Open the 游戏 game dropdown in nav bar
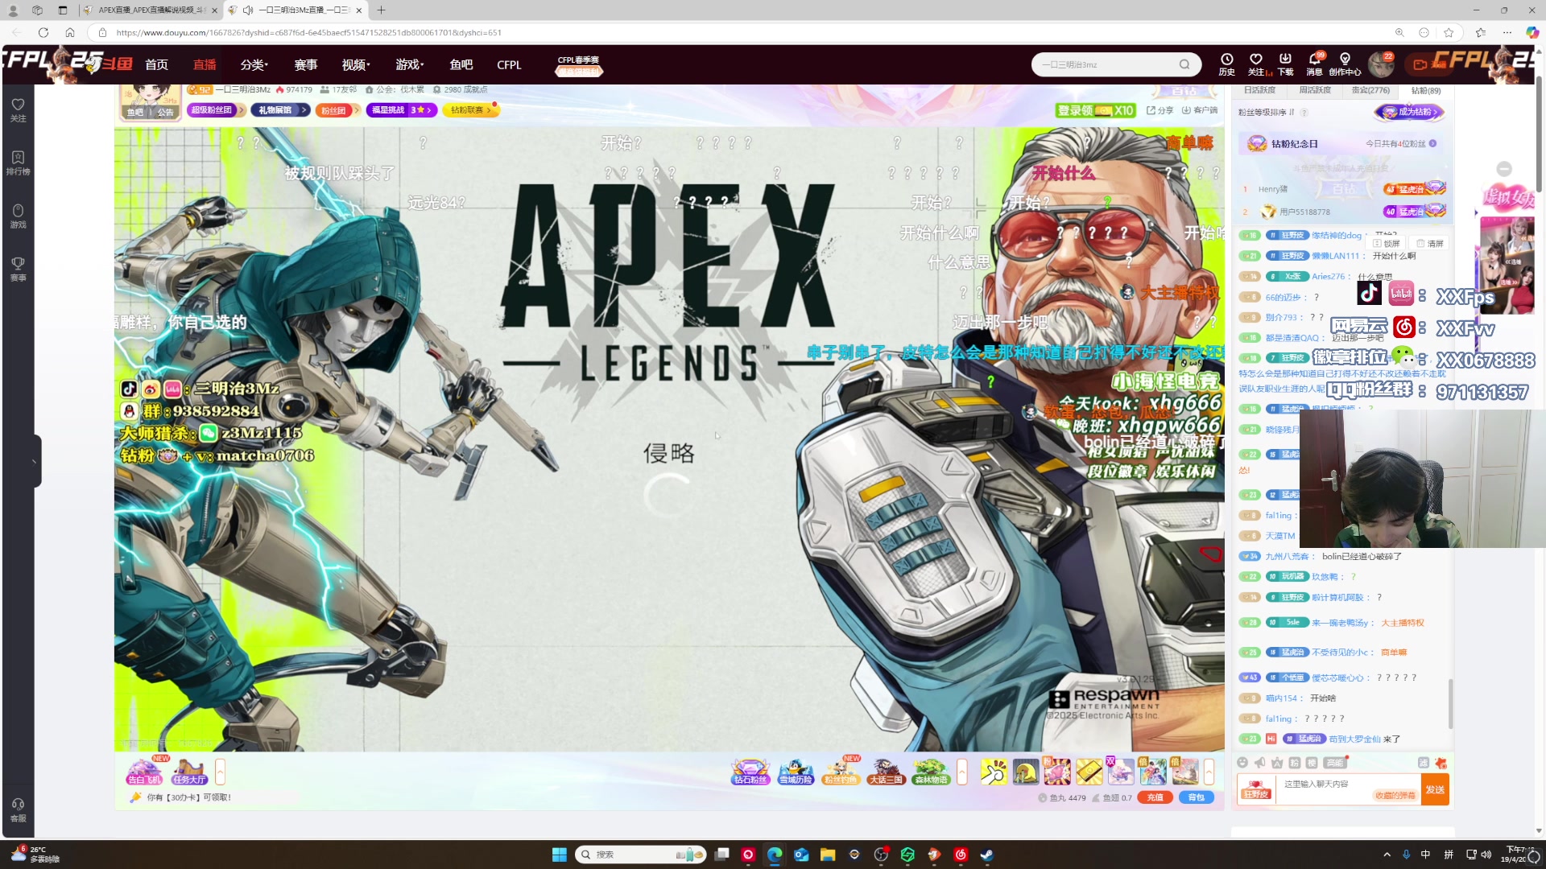 [x=410, y=64]
